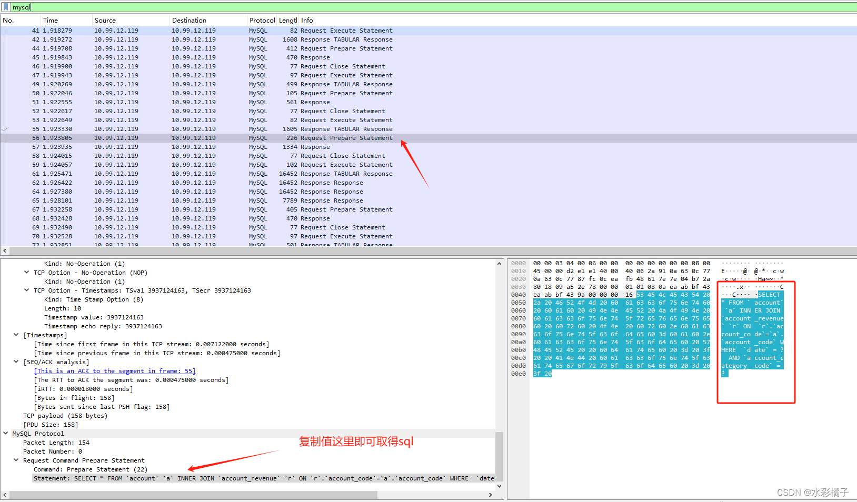Screen dimensions: 857x502
Task: Select the Timestamp echo reply line
Action: 103,326
